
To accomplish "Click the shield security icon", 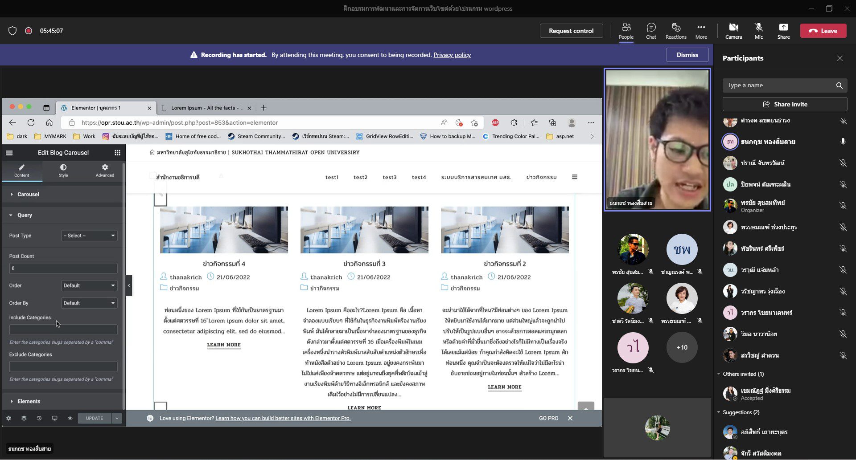I will (12, 31).
